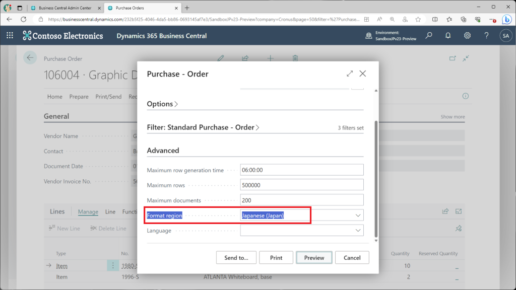Click the ATLANTA Whiteboard, base cell

tap(238, 277)
